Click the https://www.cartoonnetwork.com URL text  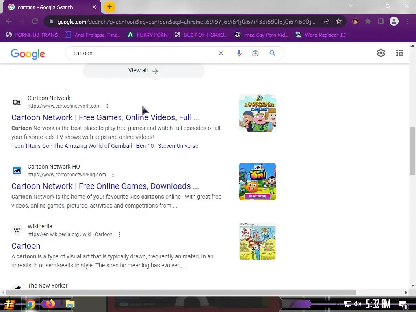tap(64, 106)
